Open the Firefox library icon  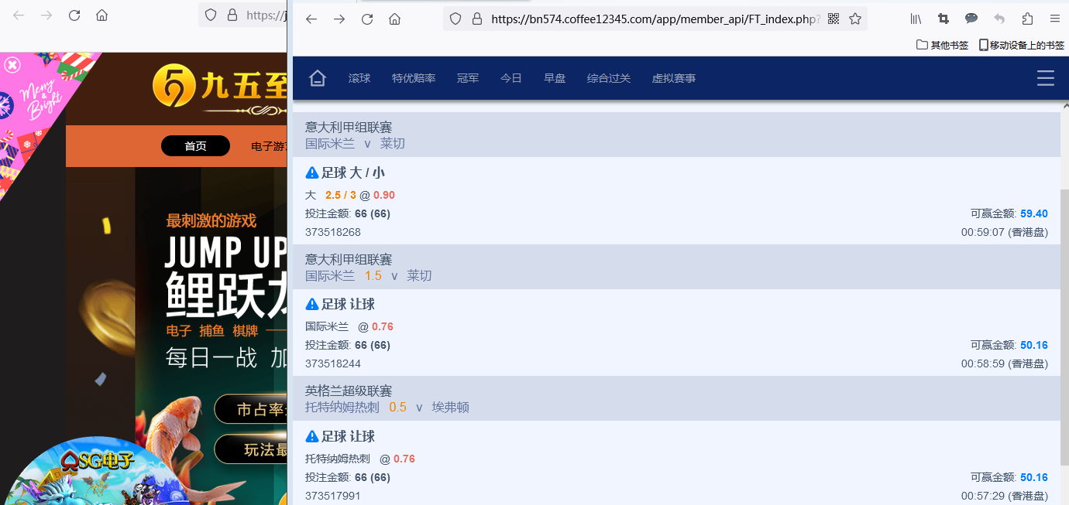pos(916,19)
